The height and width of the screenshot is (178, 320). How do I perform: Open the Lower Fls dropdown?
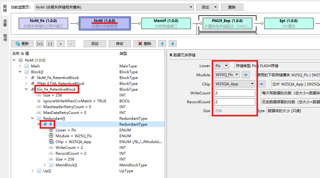tap(222, 66)
